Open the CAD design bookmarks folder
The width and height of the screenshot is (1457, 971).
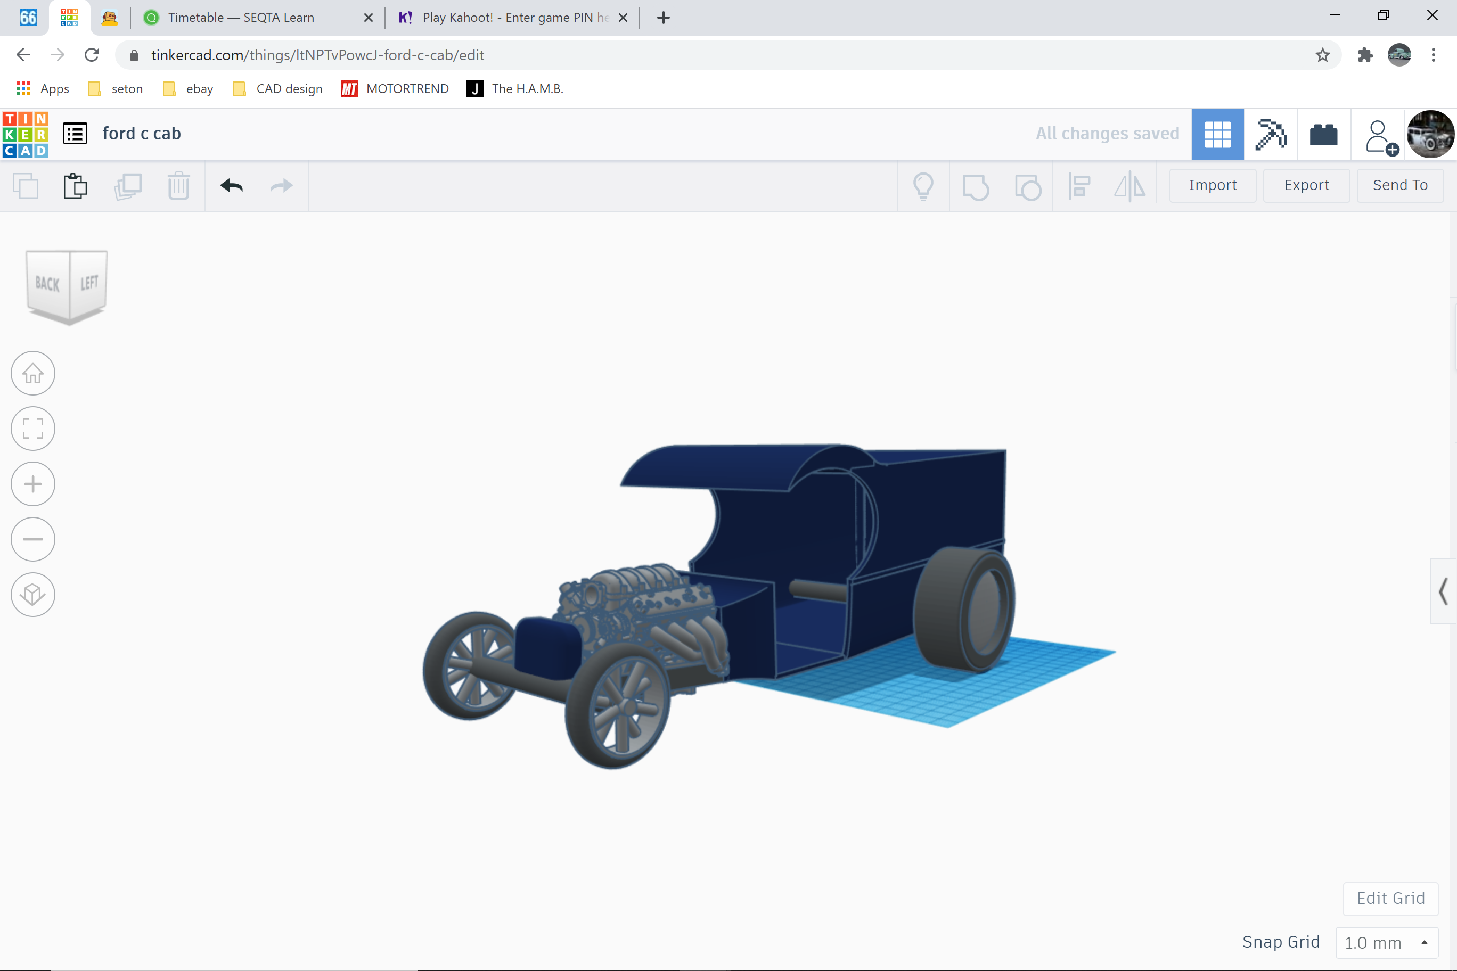tap(277, 88)
